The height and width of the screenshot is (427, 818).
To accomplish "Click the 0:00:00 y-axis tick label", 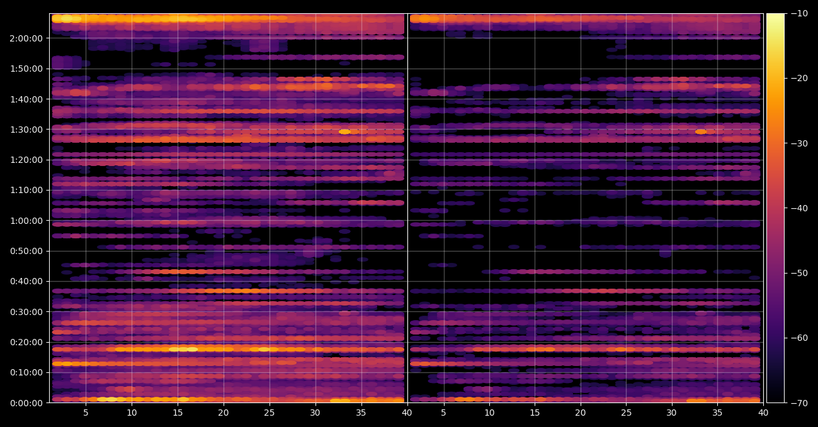I will point(26,402).
